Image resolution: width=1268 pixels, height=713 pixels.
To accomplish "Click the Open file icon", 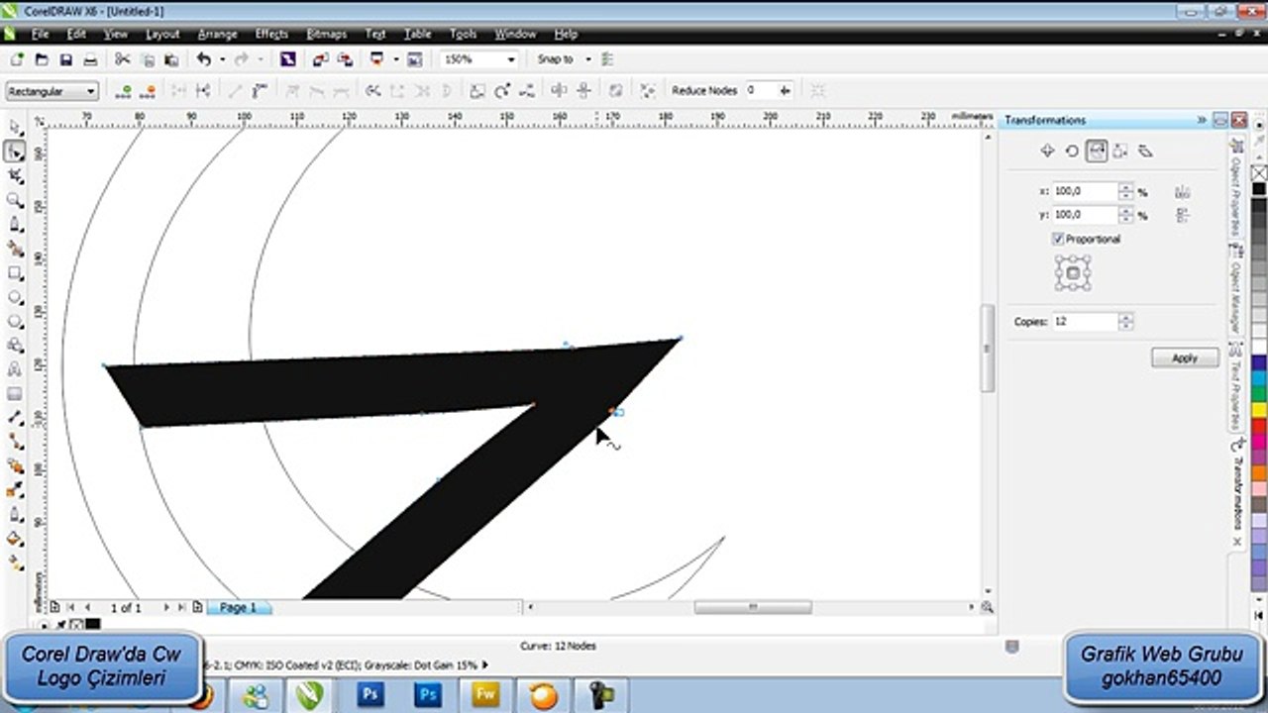I will [42, 59].
